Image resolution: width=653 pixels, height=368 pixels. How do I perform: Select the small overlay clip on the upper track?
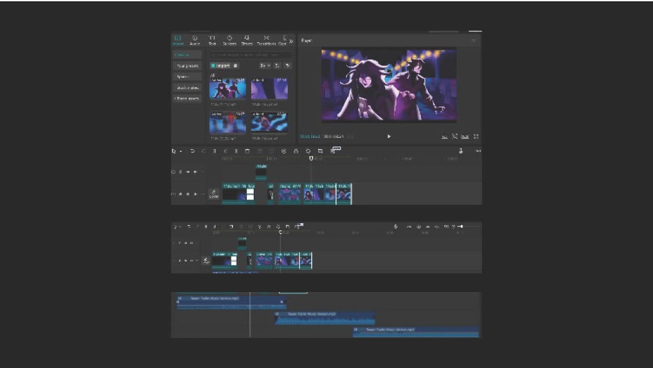261,172
